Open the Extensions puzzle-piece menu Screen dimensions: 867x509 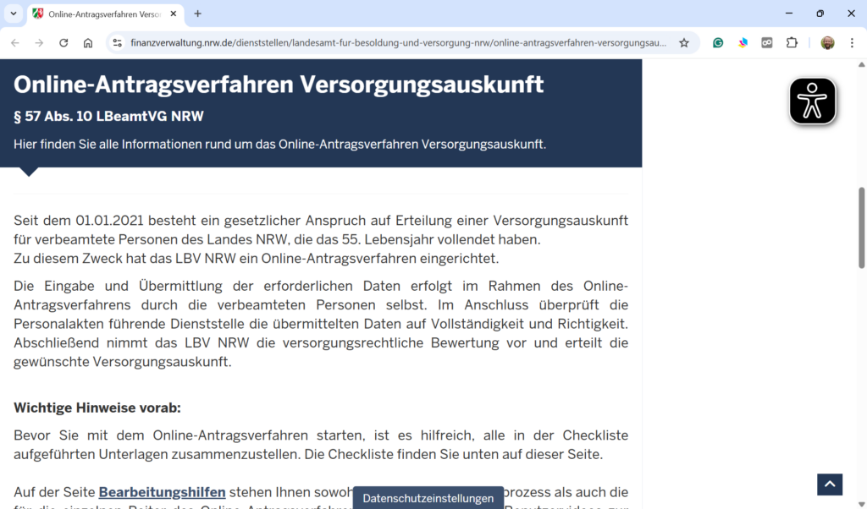click(x=792, y=43)
